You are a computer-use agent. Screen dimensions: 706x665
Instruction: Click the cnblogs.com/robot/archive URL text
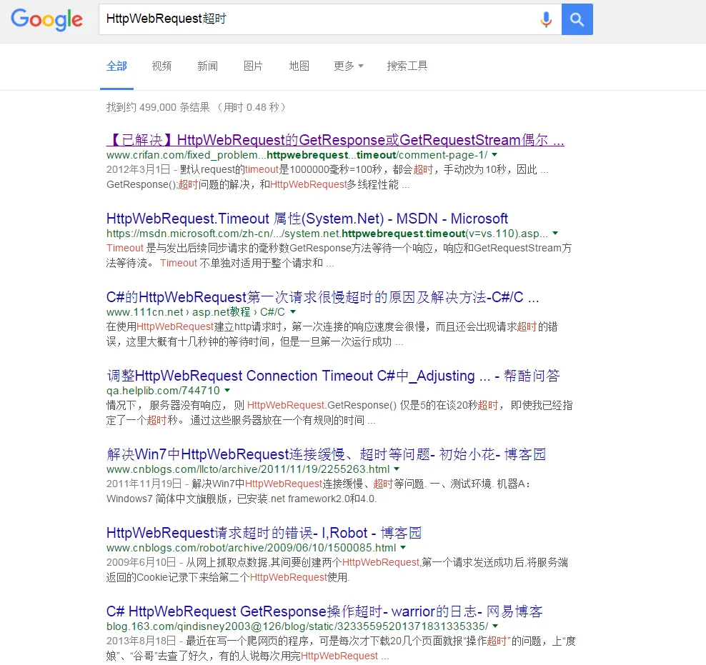(x=252, y=548)
